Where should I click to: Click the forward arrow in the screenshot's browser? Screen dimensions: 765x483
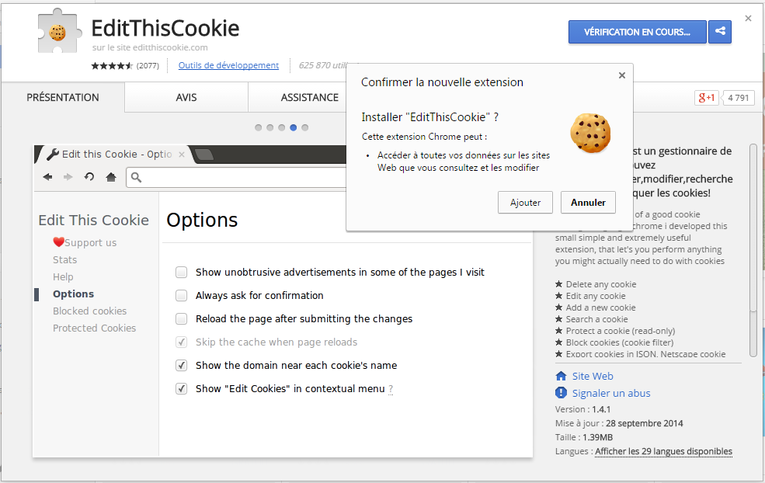(68, 177)
